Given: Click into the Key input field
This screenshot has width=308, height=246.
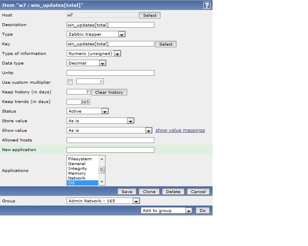Looking at the screenshot, I should [110, 44].
